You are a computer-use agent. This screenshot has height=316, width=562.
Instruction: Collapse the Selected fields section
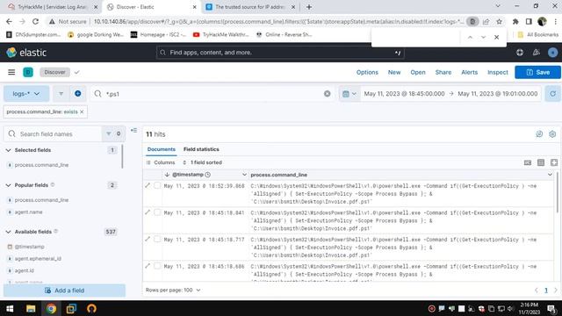(x=8, y=150)
